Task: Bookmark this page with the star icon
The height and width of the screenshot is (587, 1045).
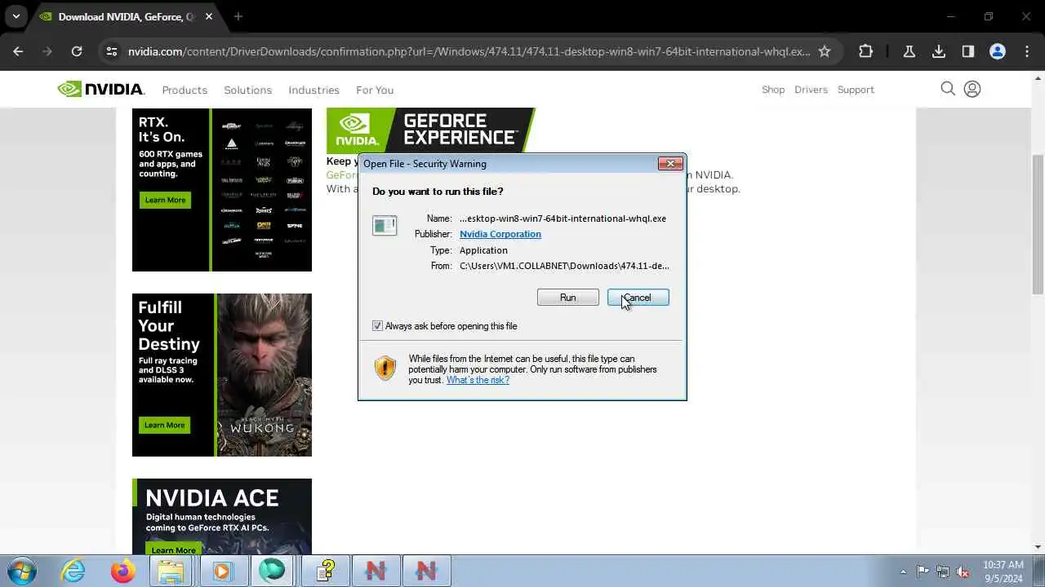Action: (825, 51)
